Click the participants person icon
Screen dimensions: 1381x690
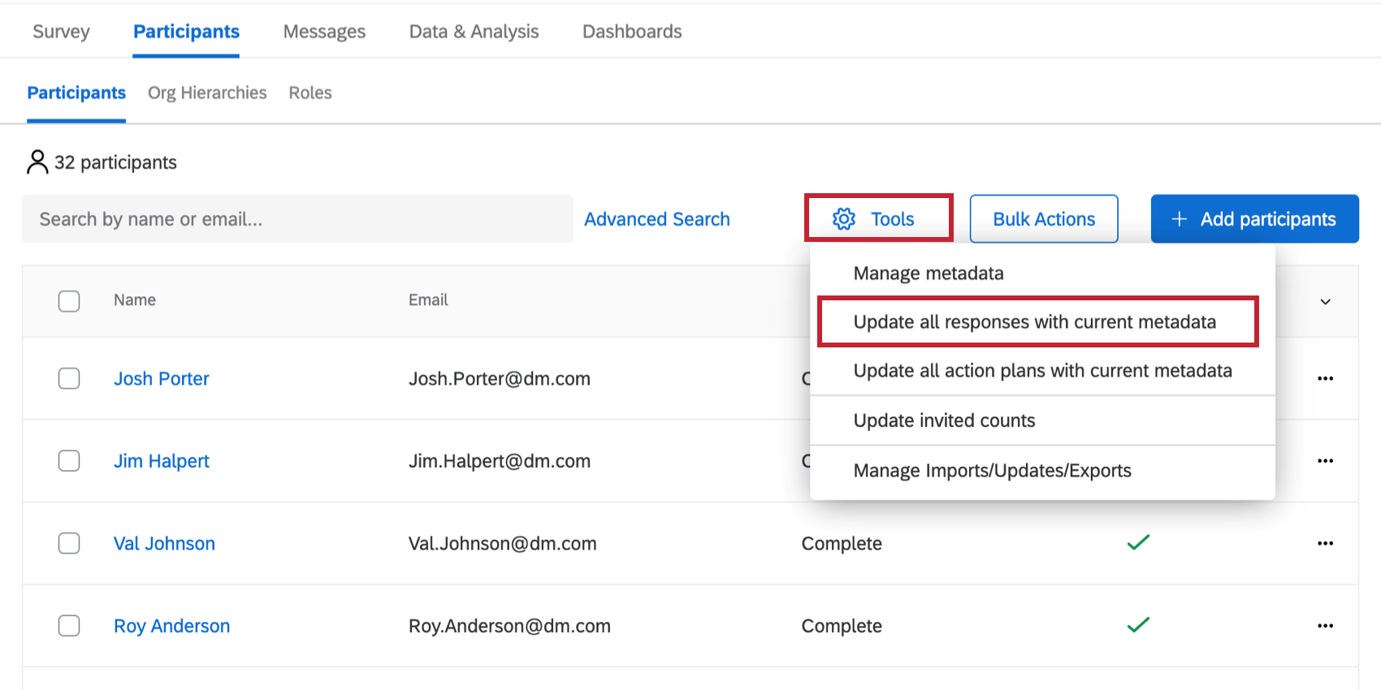pos(37,162)
